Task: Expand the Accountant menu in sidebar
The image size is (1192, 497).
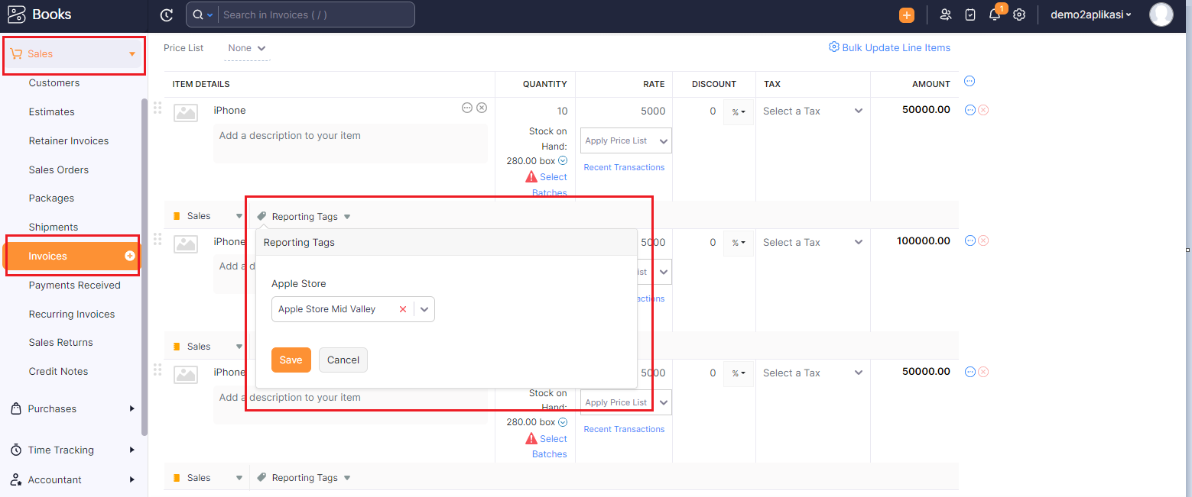Action: point(73,480)
